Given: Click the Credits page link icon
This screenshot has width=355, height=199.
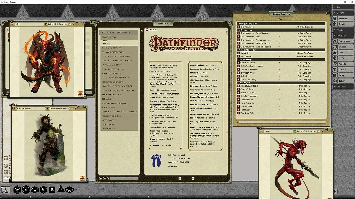Looking at the screenshot, I should (147, 30).
